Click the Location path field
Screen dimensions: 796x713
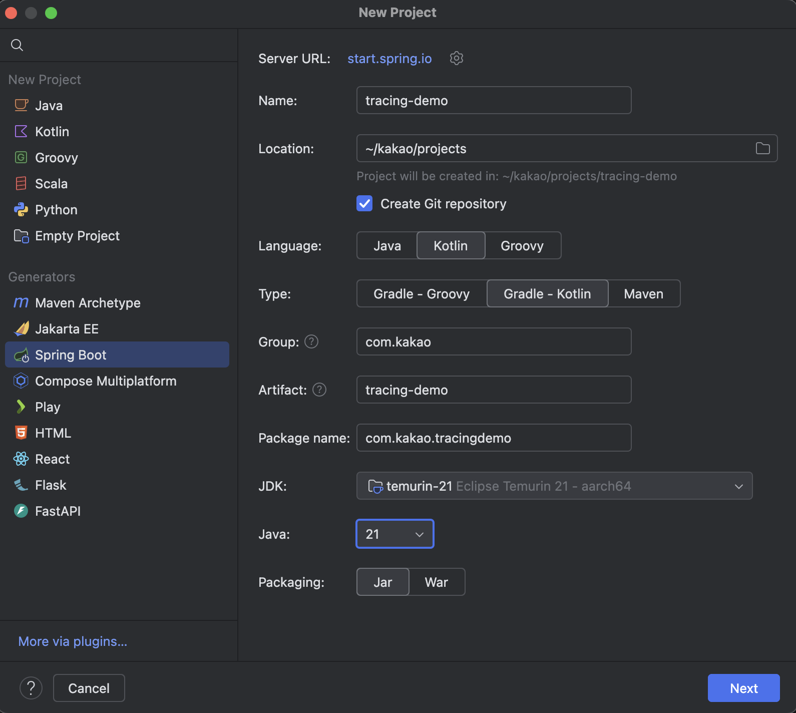coord(567,148)
